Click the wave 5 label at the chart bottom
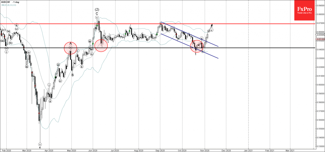 pyautogui.click(x=40, y=147)
